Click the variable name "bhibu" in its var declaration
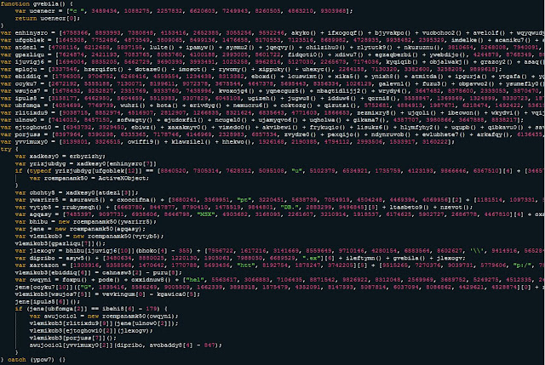545x365 pixels. pos(38,221)
